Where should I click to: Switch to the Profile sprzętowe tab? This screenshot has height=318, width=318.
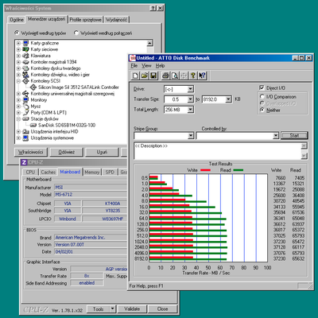86,20
